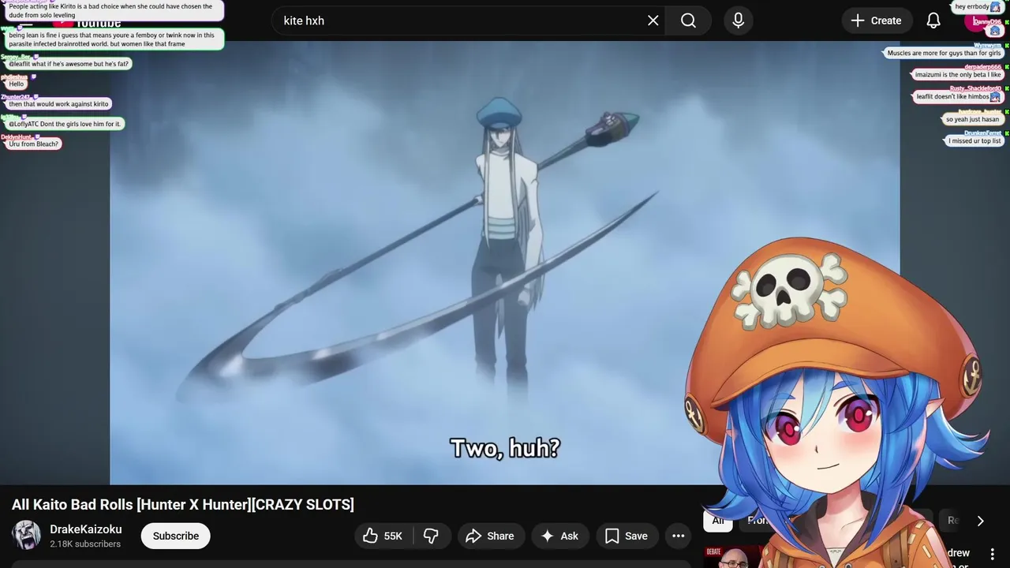Show more filter chips arrow

tap(980, 521)
